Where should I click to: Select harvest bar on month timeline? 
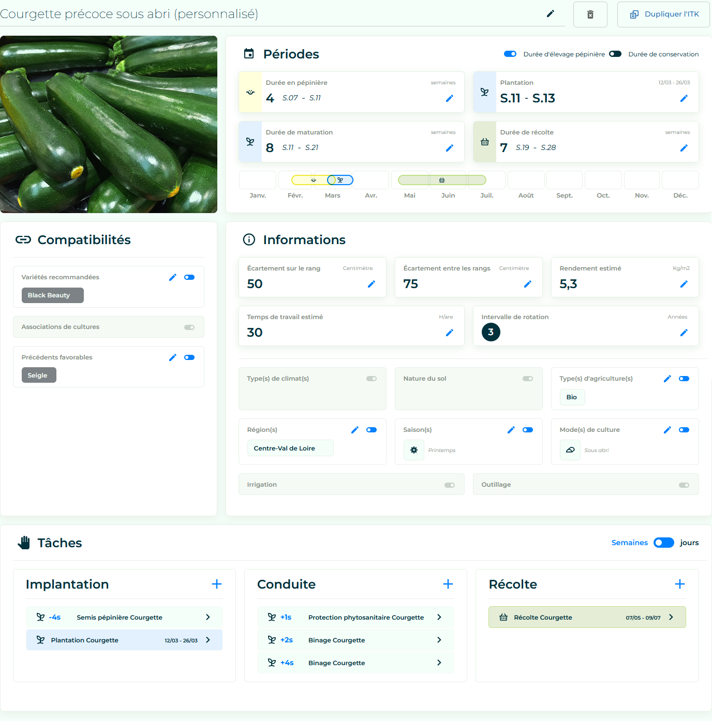coord(442,180)
